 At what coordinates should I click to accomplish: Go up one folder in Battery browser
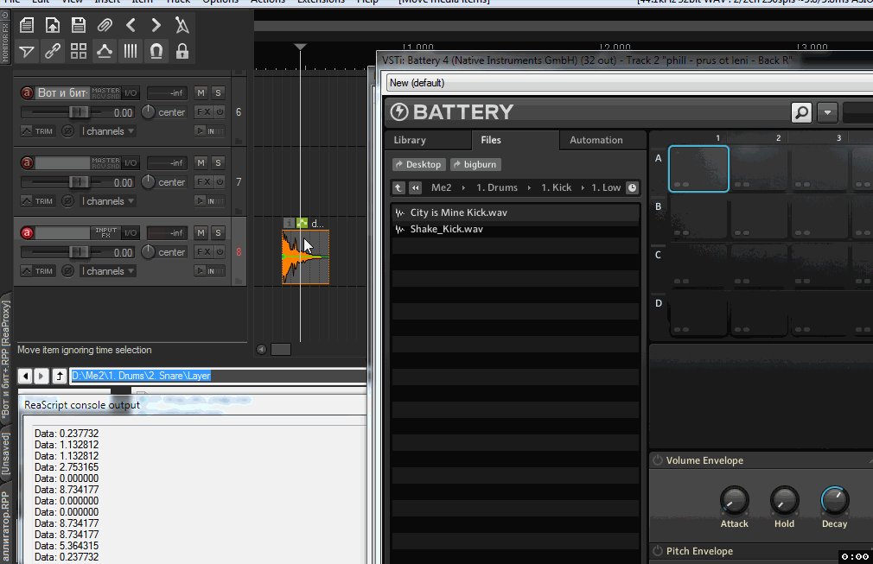[398, 188]
